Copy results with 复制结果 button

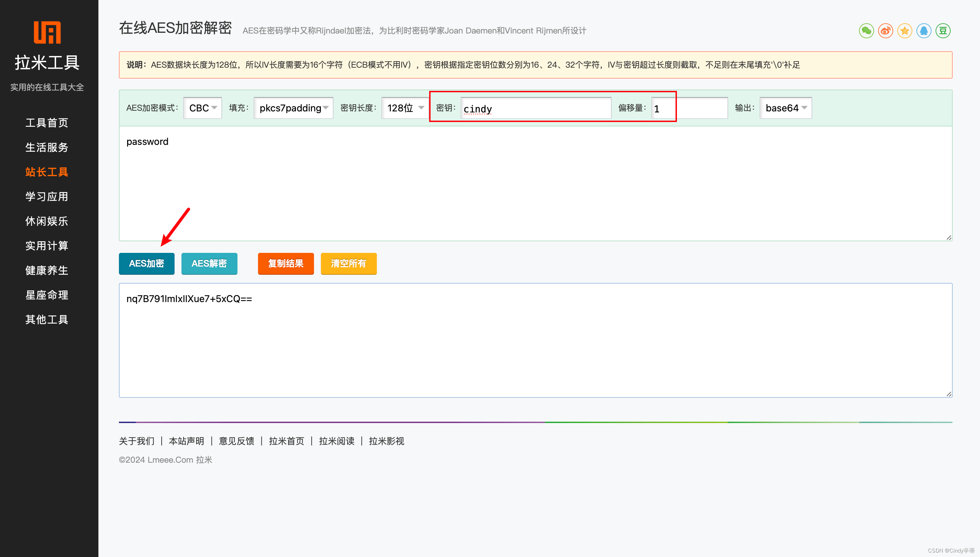(286, 263)
